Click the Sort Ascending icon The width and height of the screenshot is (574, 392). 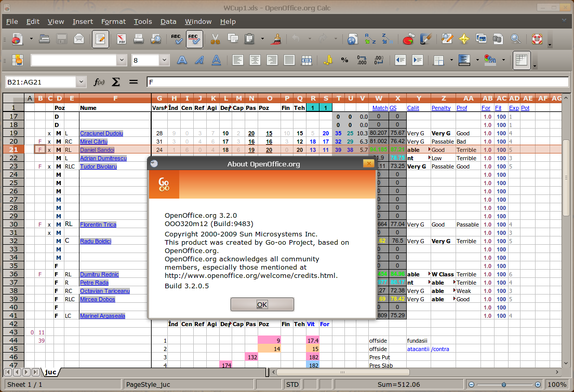370,39
